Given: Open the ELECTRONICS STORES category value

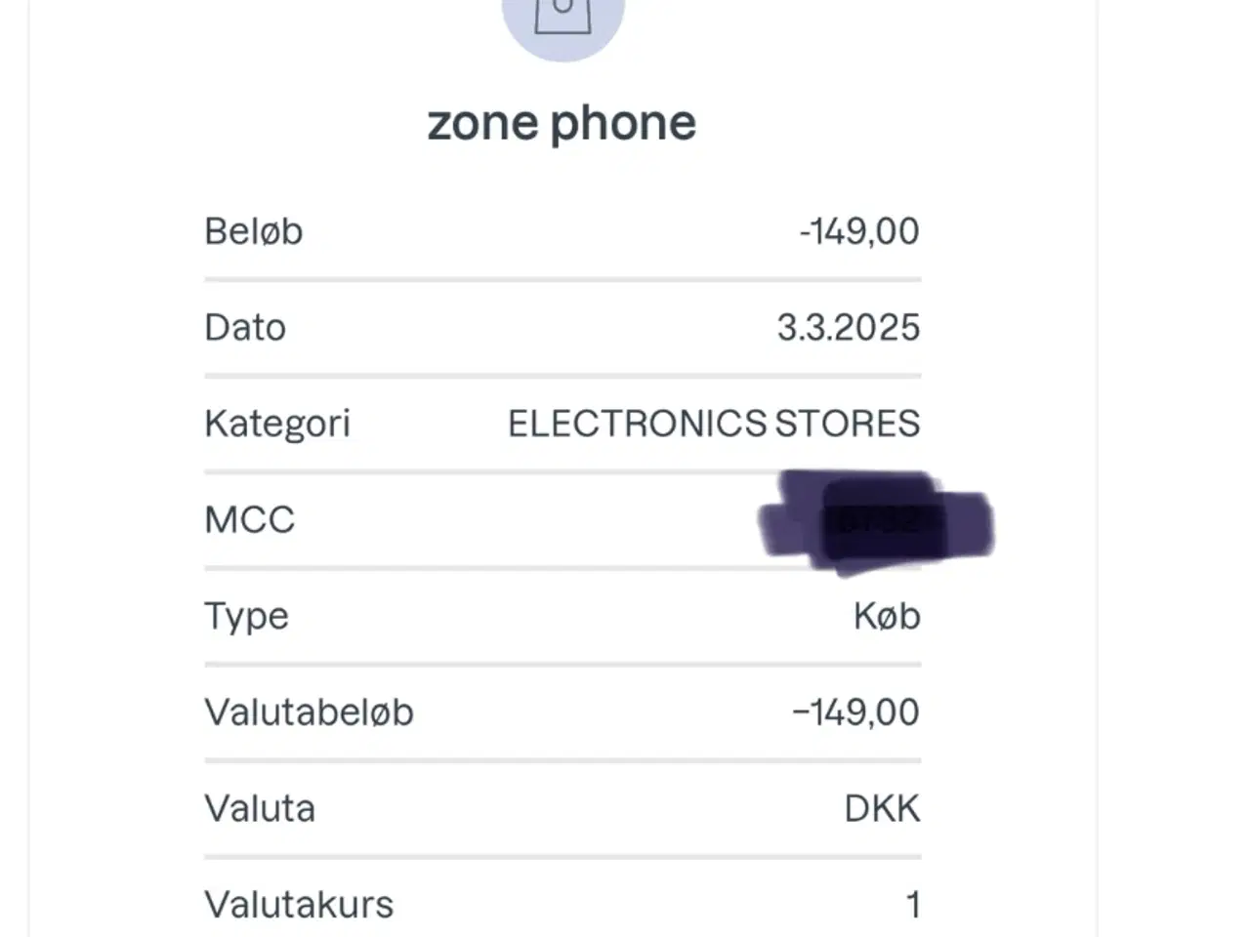Looking at the screenshot, I should click(714, 424).
